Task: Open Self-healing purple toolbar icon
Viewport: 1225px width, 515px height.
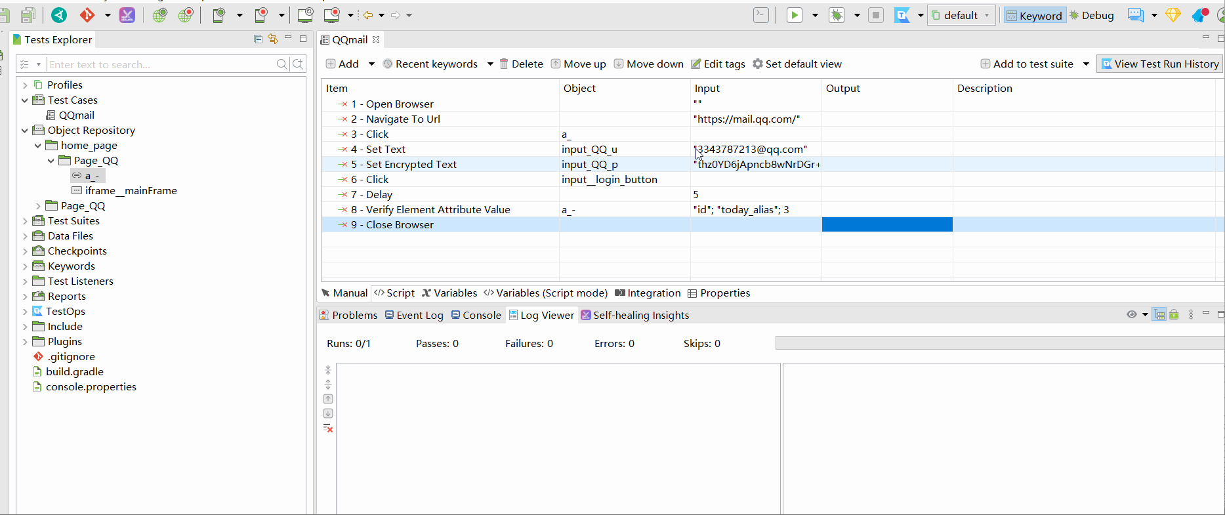Action: [127, 15]
